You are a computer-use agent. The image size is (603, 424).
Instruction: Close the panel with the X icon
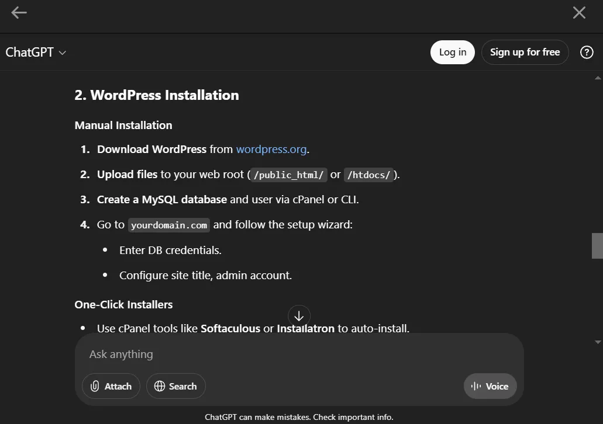pos(579,13)
